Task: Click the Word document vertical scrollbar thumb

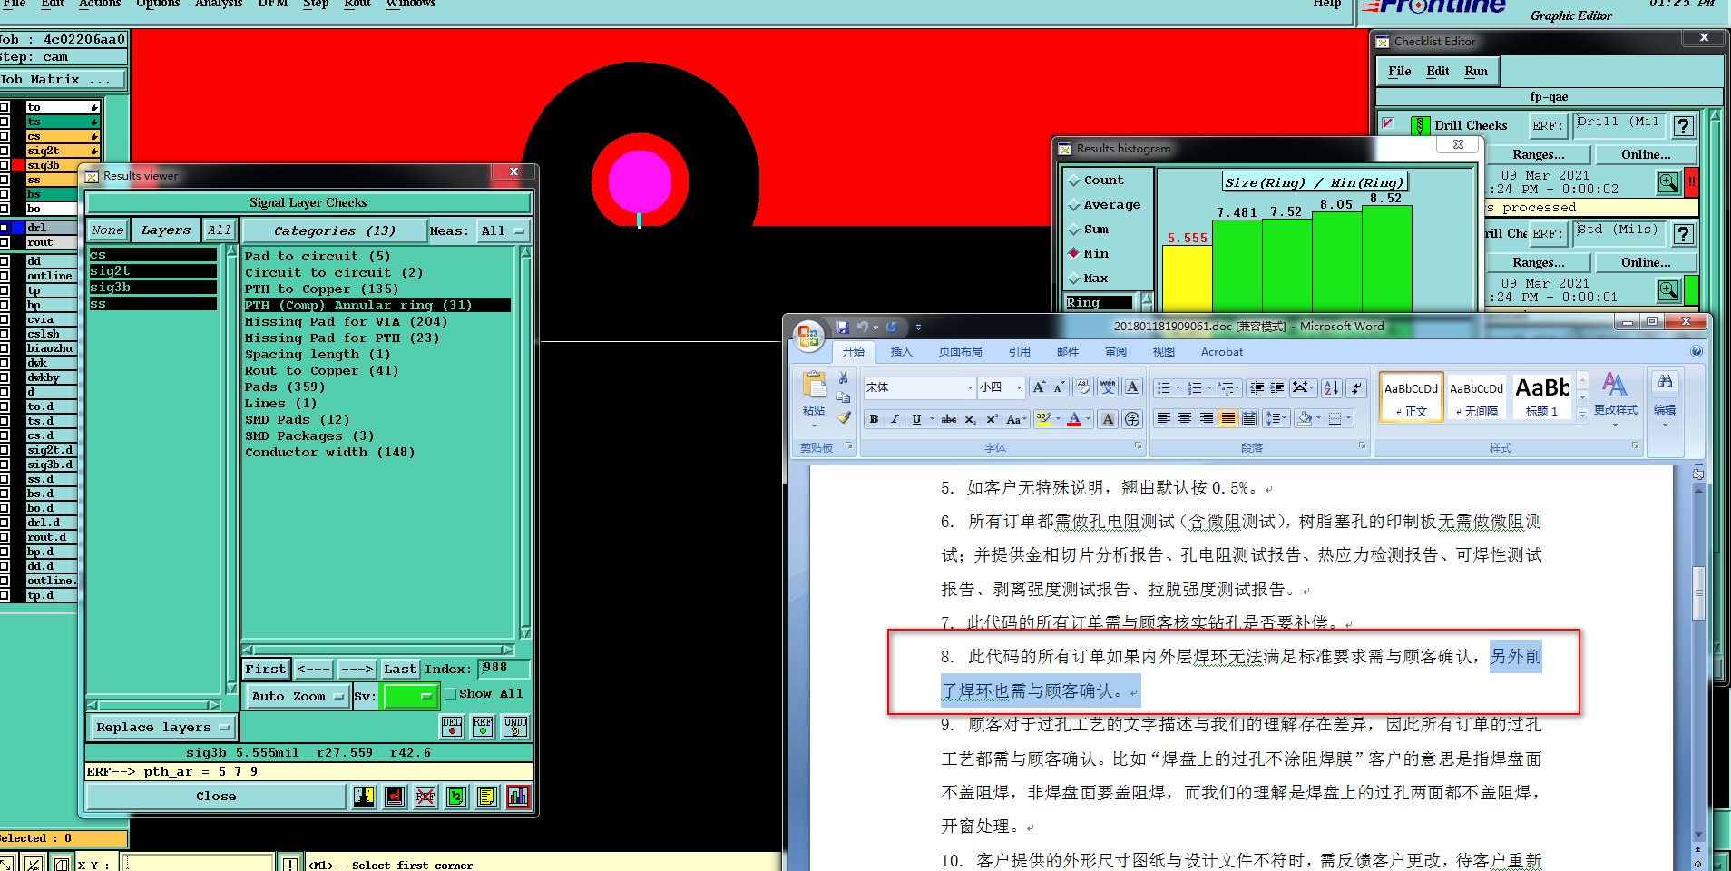Action: tap(1698, 592)
